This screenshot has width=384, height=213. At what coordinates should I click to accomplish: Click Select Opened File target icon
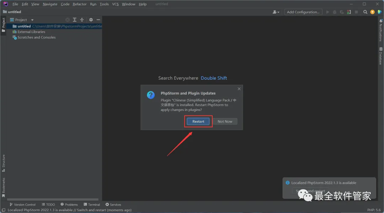click(x=67, y=20)
